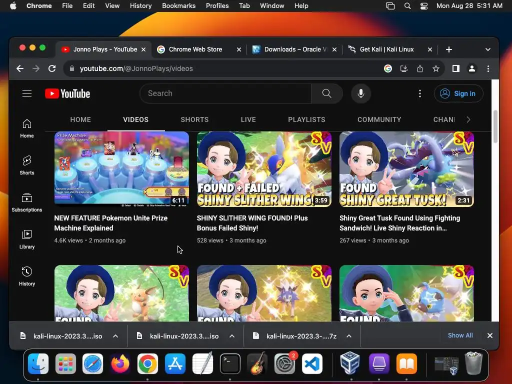512x384 pixels.
Task: Start voice search with the microphone icon
Action: click(361, 93)
